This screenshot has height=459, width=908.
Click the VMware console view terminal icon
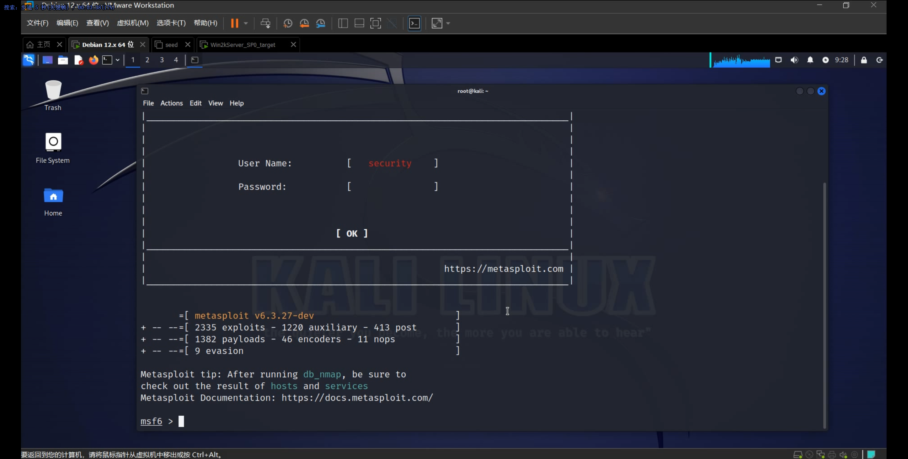[415, 23]
